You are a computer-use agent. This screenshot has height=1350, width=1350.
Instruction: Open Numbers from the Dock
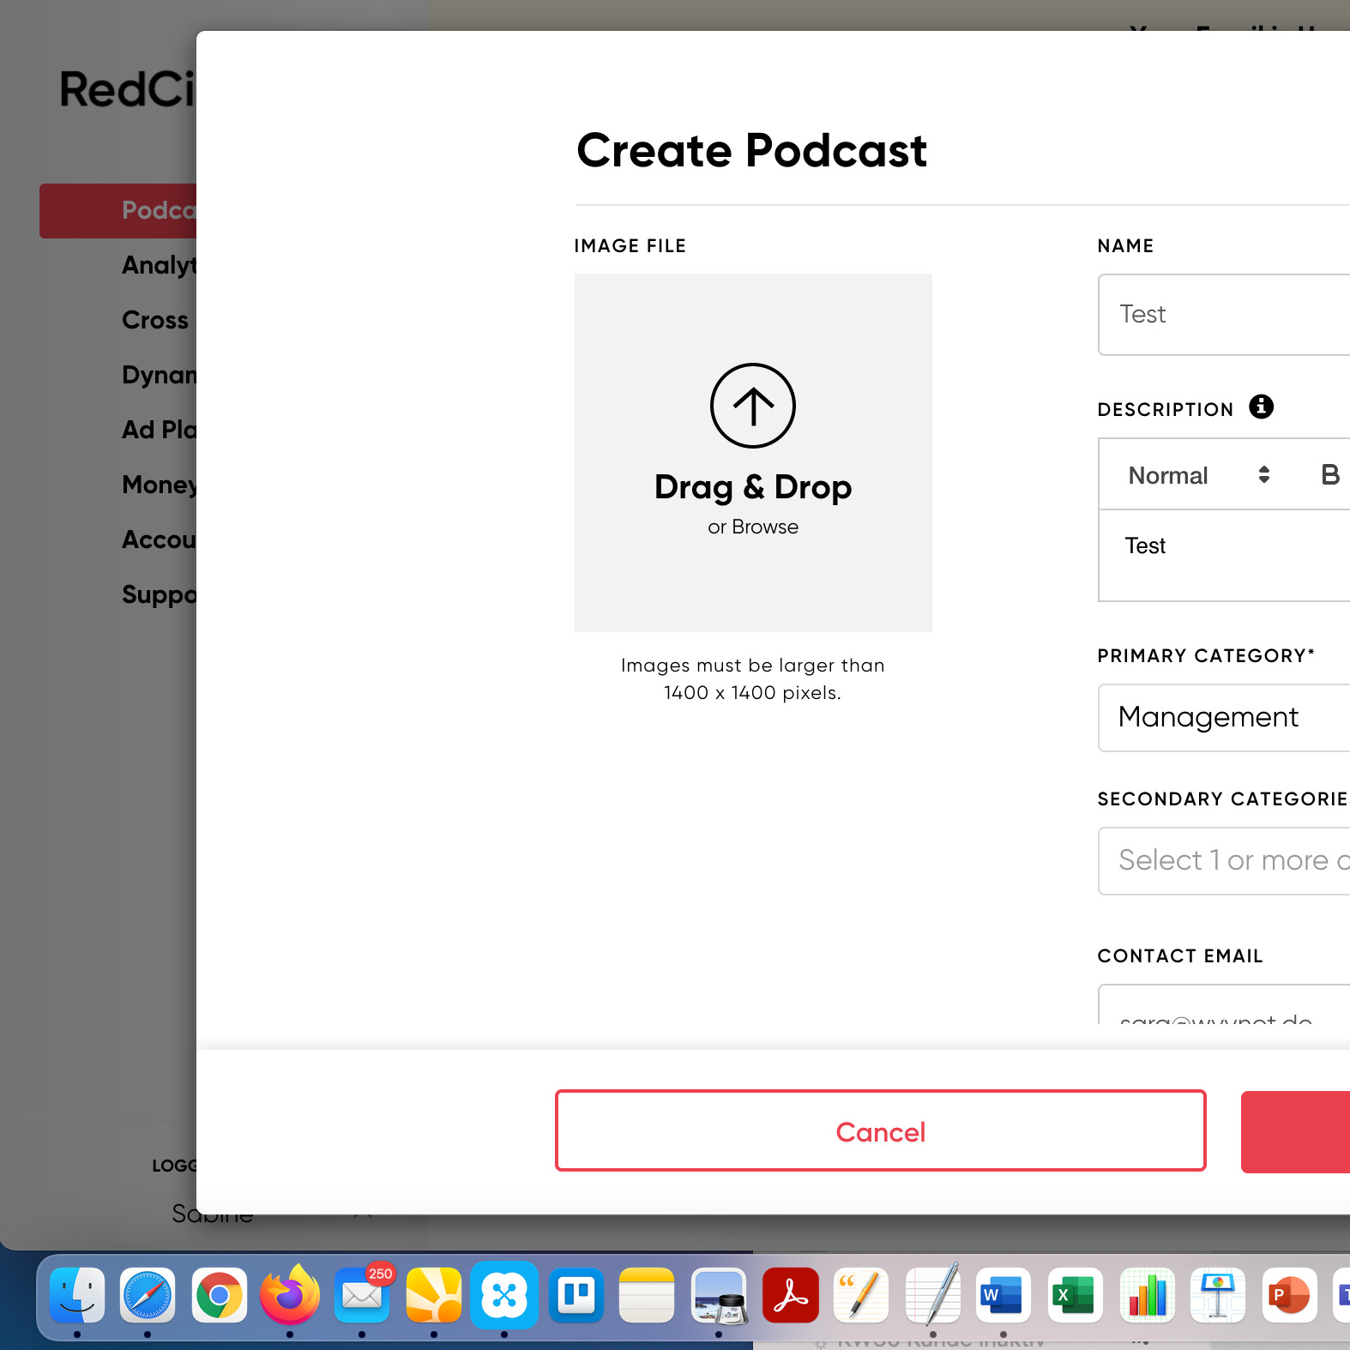click(x=1147, y=1295)
